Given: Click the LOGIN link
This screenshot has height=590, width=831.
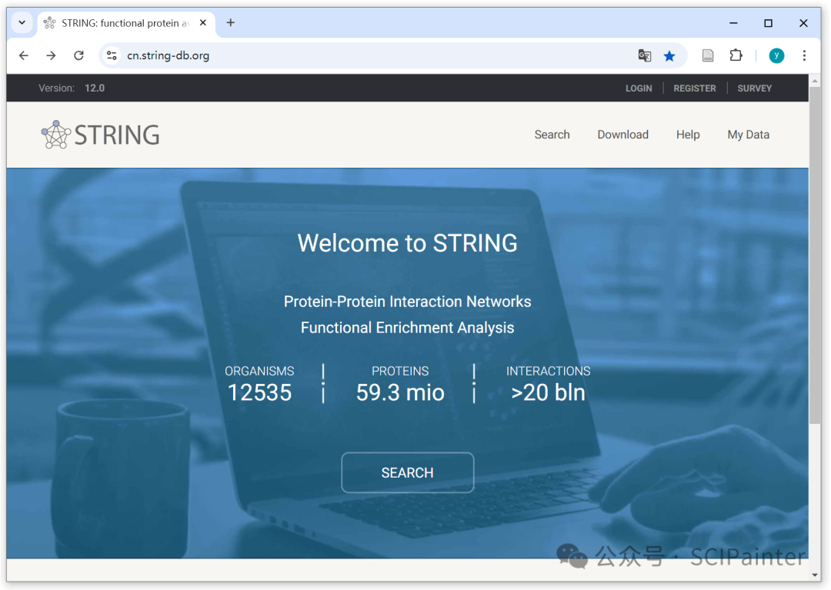Looking at the screenshot, I should tap(639, 88).
